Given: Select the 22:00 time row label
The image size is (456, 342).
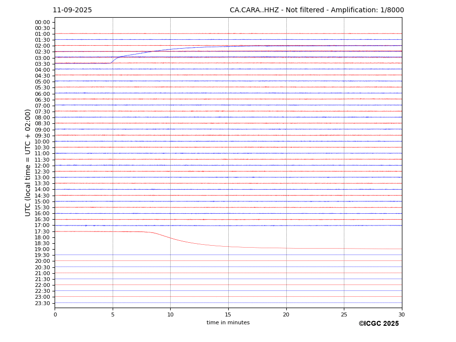Looking at the screenshot, I should 42,285.
